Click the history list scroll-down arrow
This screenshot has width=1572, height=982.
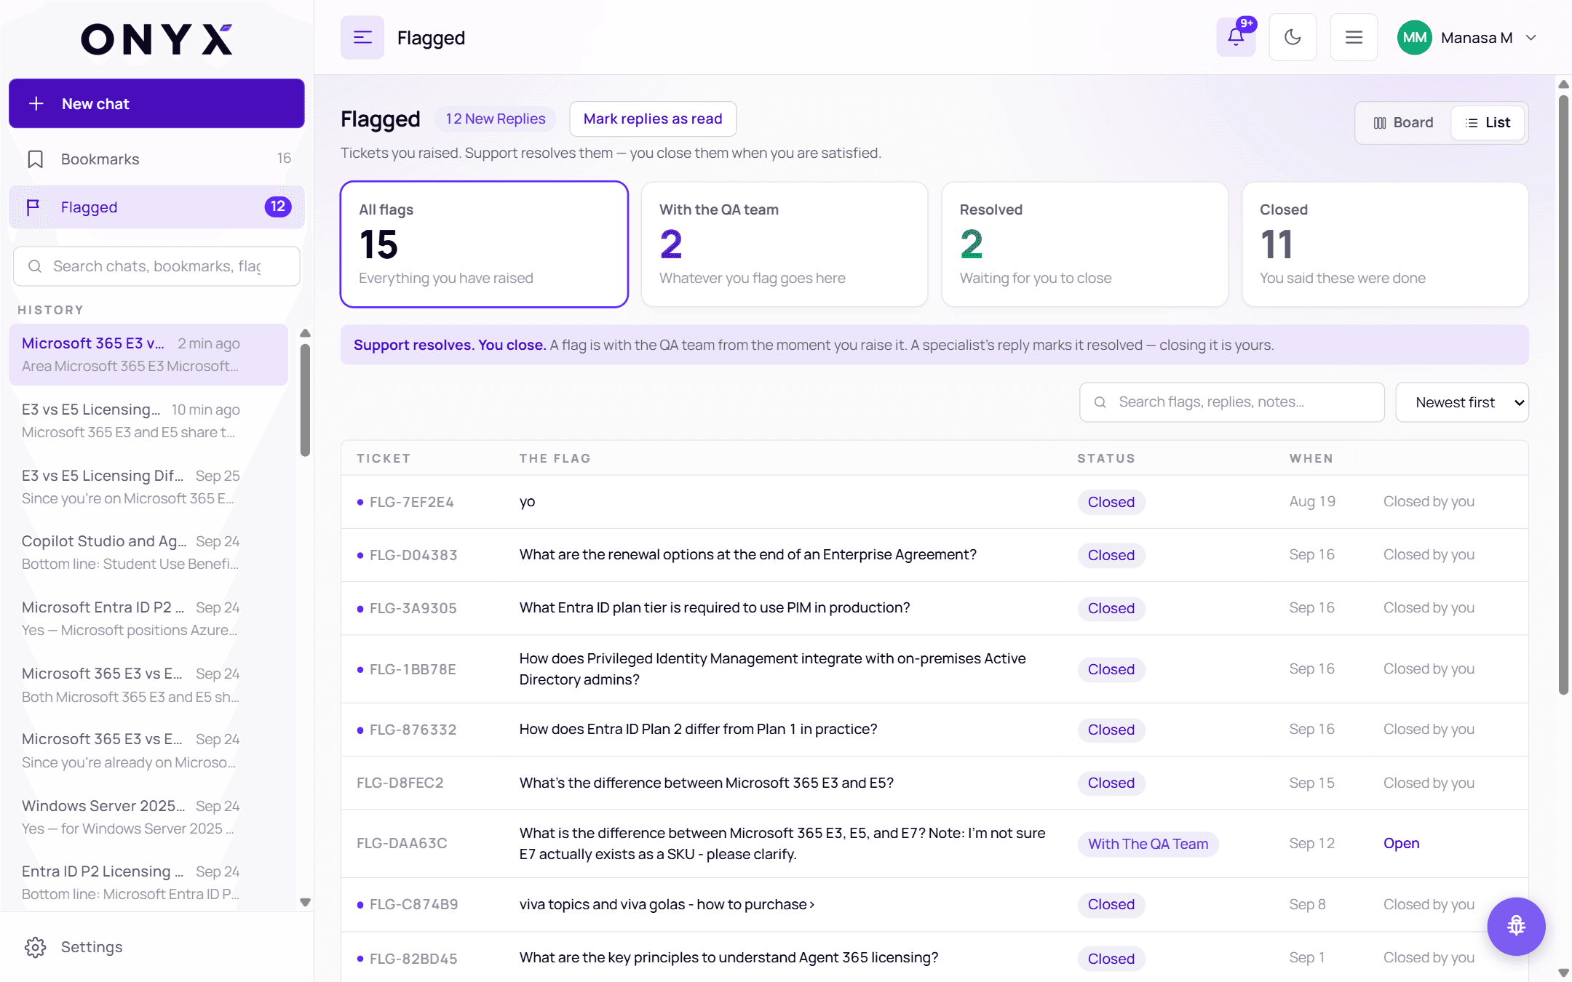point(306,902)
